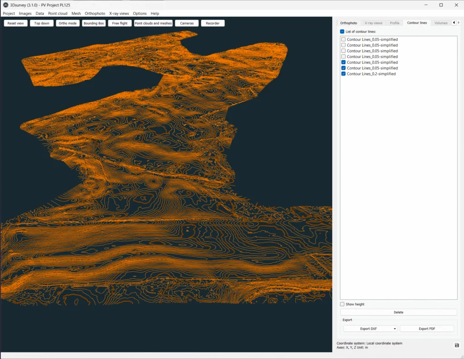Image resolution: width=464 pixels, height=359 pixels.
Task: Enable the Show height checkbox
Action: tap(342, 304)
